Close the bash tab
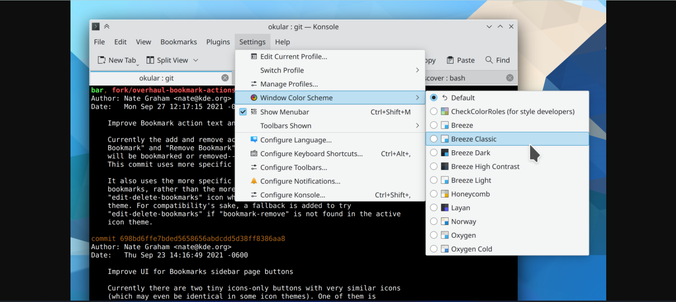676x302 pixels. tap(510, 78)
